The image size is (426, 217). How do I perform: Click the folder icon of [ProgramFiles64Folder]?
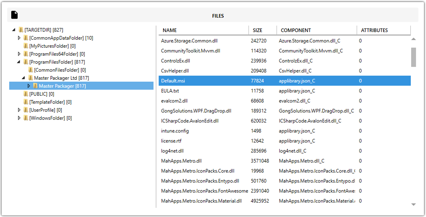tap(26, 54)
